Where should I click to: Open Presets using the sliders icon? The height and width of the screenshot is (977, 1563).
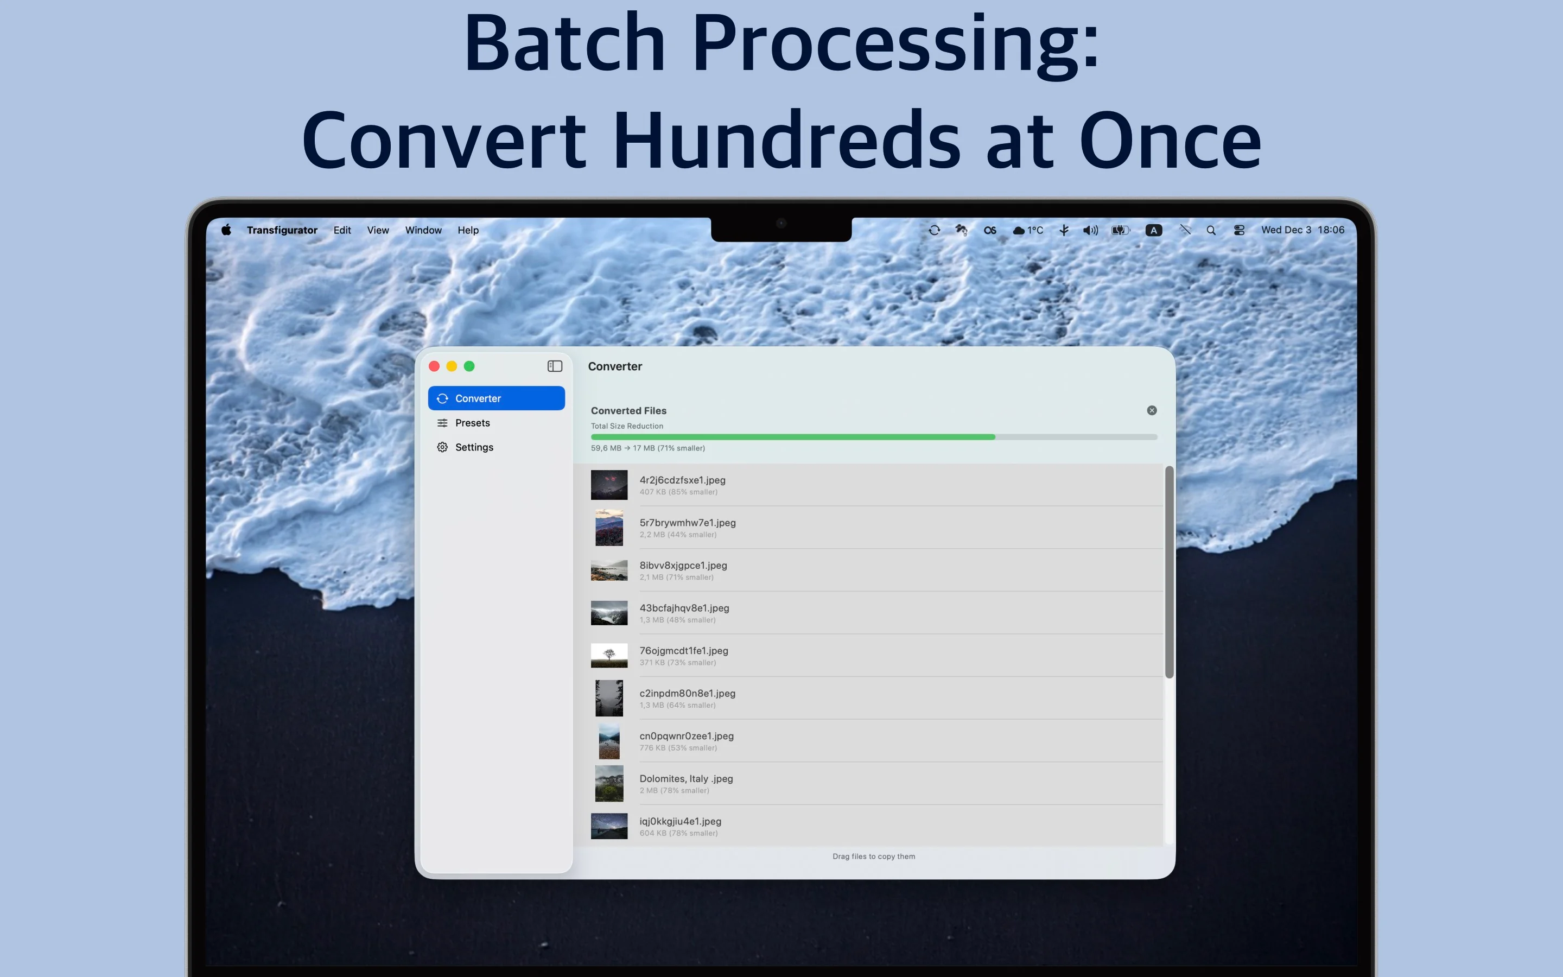(x=442, y=423)
